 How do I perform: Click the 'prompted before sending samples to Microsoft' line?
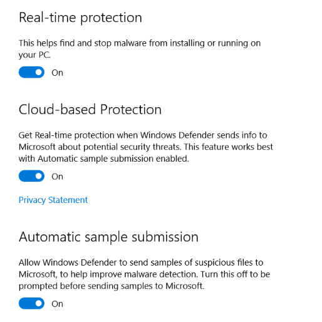click(x=112, y=286)
